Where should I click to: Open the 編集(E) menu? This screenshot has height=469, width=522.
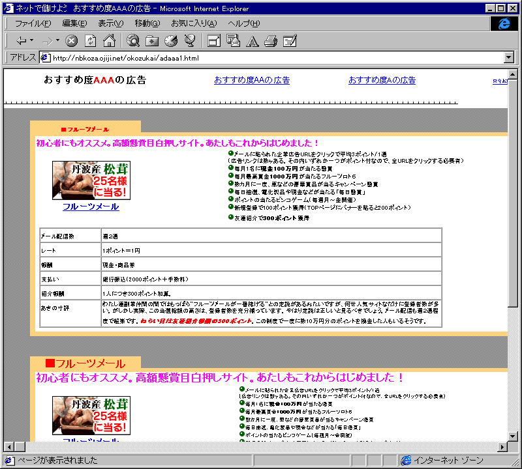74,23
